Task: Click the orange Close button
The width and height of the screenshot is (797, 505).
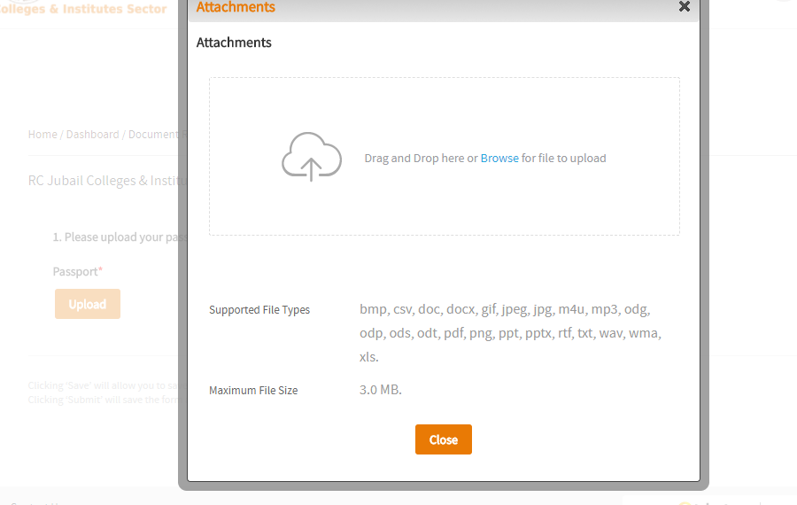Action: 444,439
